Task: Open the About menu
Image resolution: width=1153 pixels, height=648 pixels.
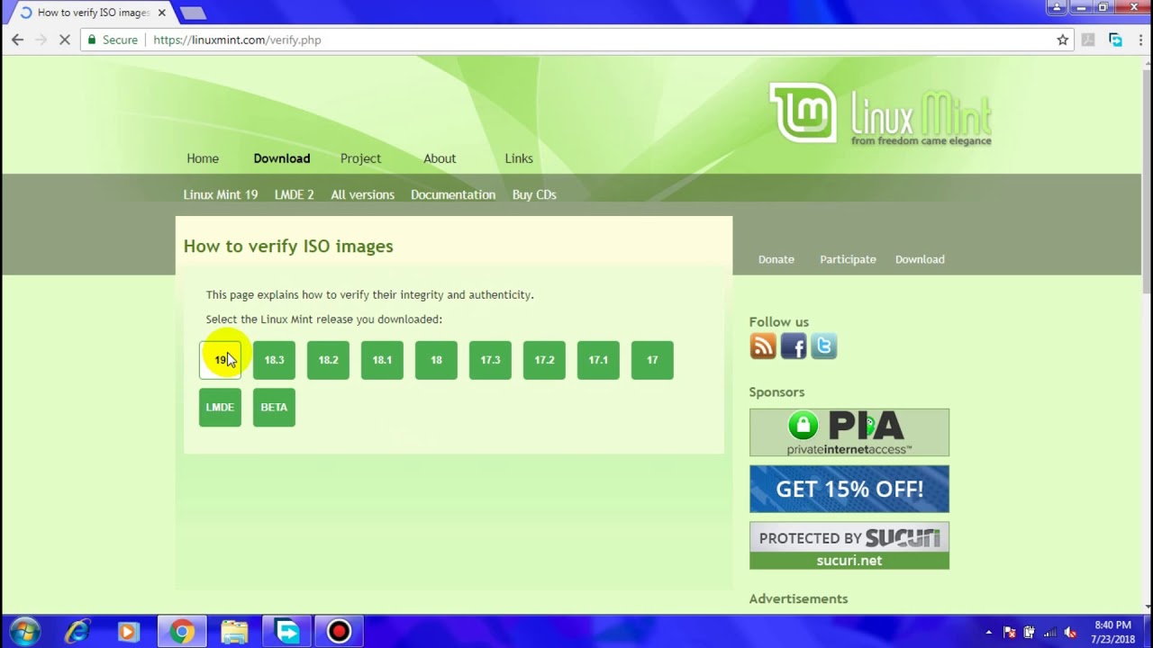Action: click(x=440, y=158)
